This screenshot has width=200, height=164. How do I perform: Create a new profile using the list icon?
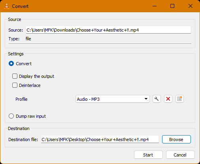point(179,99)
